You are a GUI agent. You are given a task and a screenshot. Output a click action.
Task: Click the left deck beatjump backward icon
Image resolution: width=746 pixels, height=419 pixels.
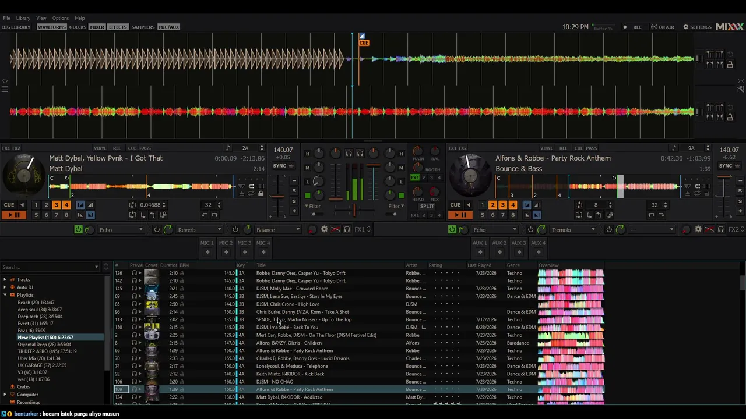(205, 215)
